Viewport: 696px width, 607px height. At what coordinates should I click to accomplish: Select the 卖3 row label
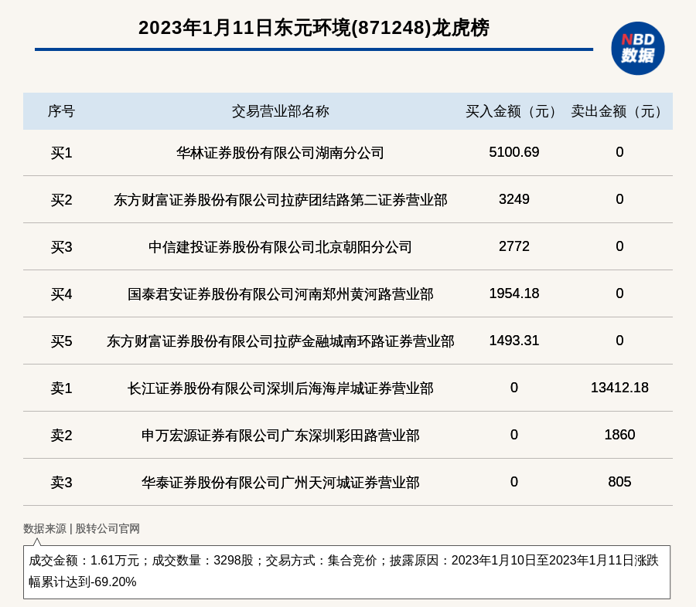(x=61, y=483)
